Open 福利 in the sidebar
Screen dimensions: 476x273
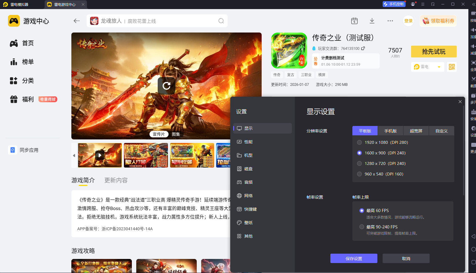(22, 100)
